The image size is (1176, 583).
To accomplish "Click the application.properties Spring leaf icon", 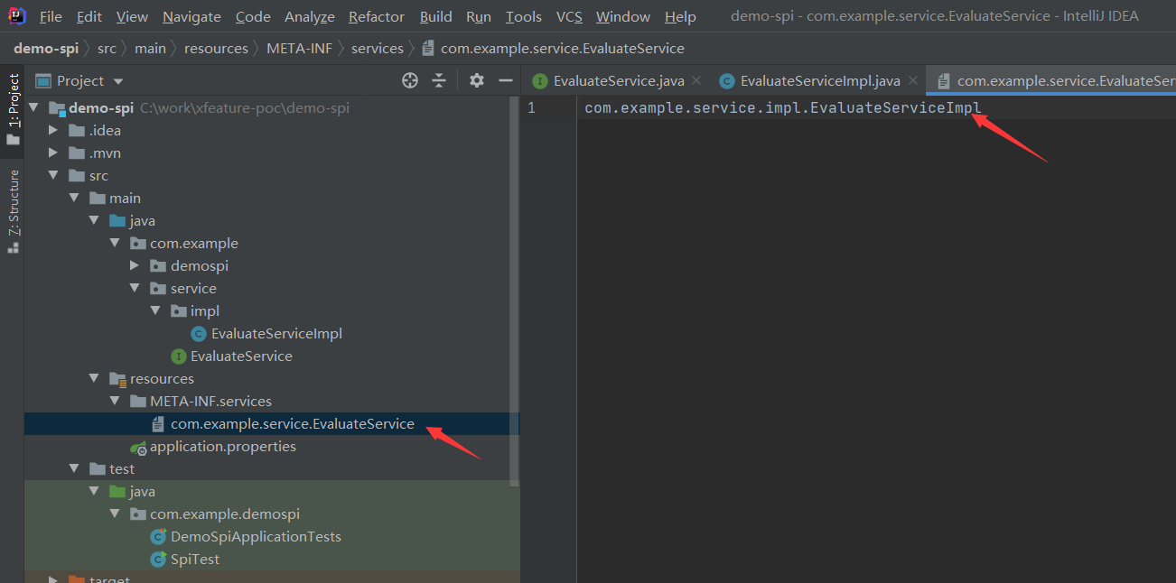I will 138,447.
